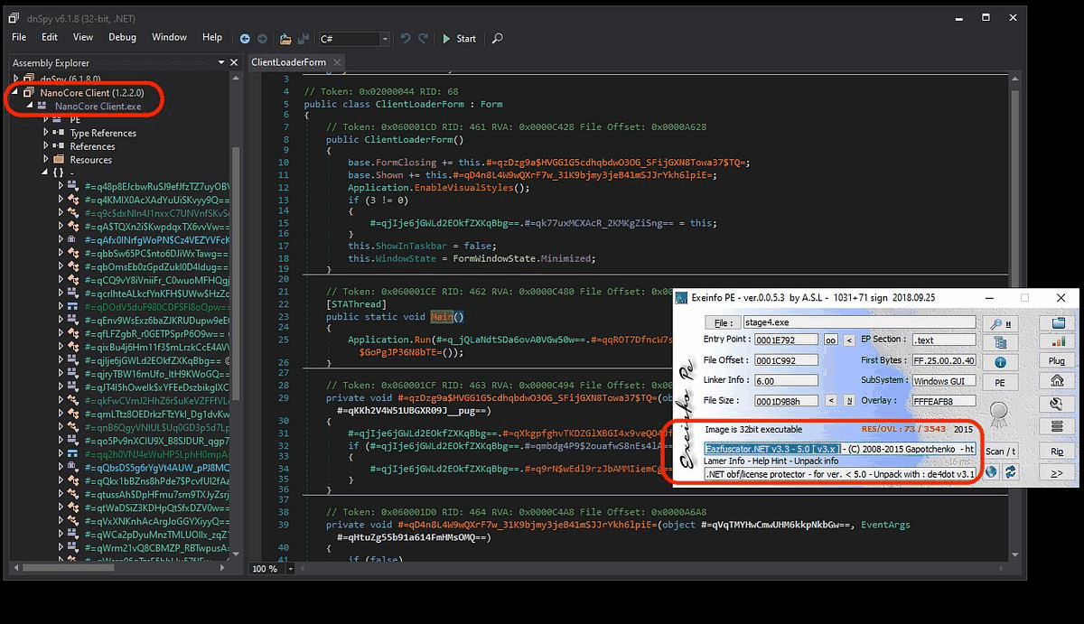
Task: Click the < button beside EP Section
Action: (x=849, y=340)
